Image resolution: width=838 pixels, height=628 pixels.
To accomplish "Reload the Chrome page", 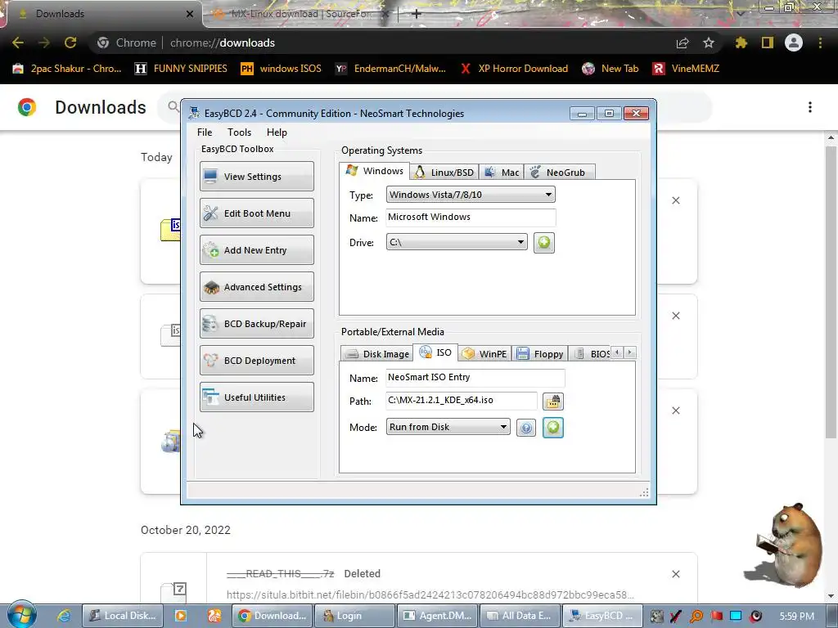I will coord(70,43).
